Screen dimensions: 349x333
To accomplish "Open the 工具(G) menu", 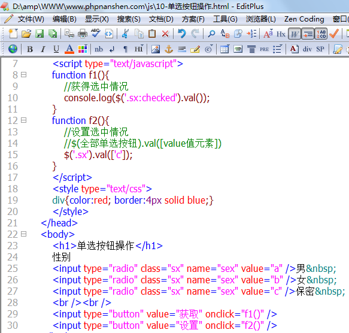I will click(x=225, y=19).
